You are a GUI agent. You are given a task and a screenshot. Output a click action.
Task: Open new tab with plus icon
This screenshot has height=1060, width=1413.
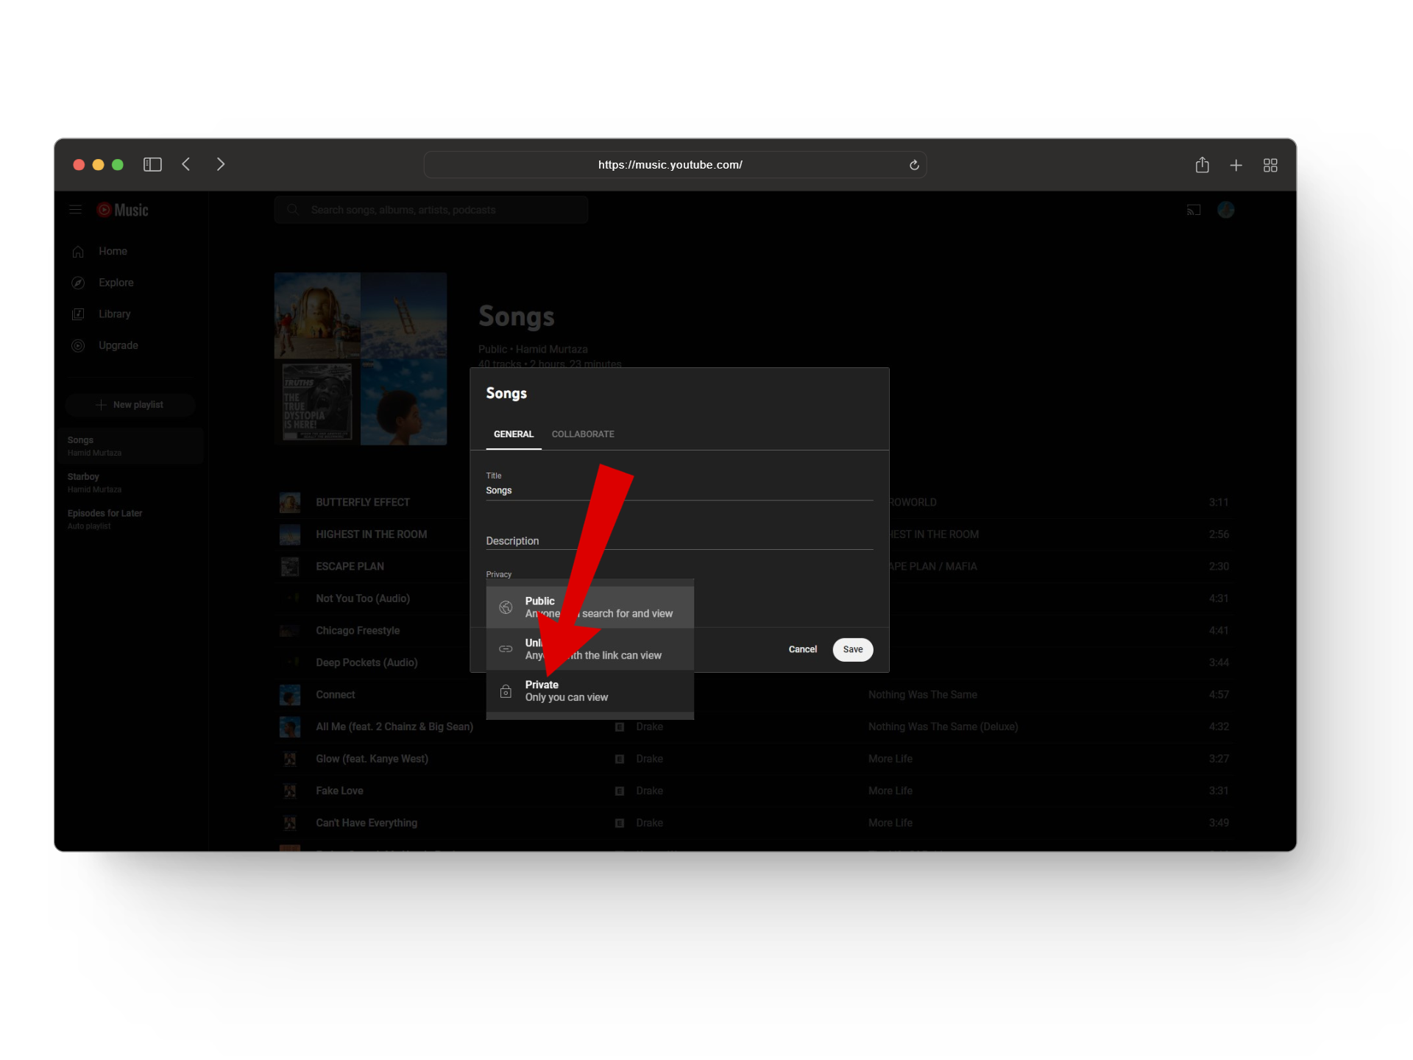click(x=1236, y=165)
